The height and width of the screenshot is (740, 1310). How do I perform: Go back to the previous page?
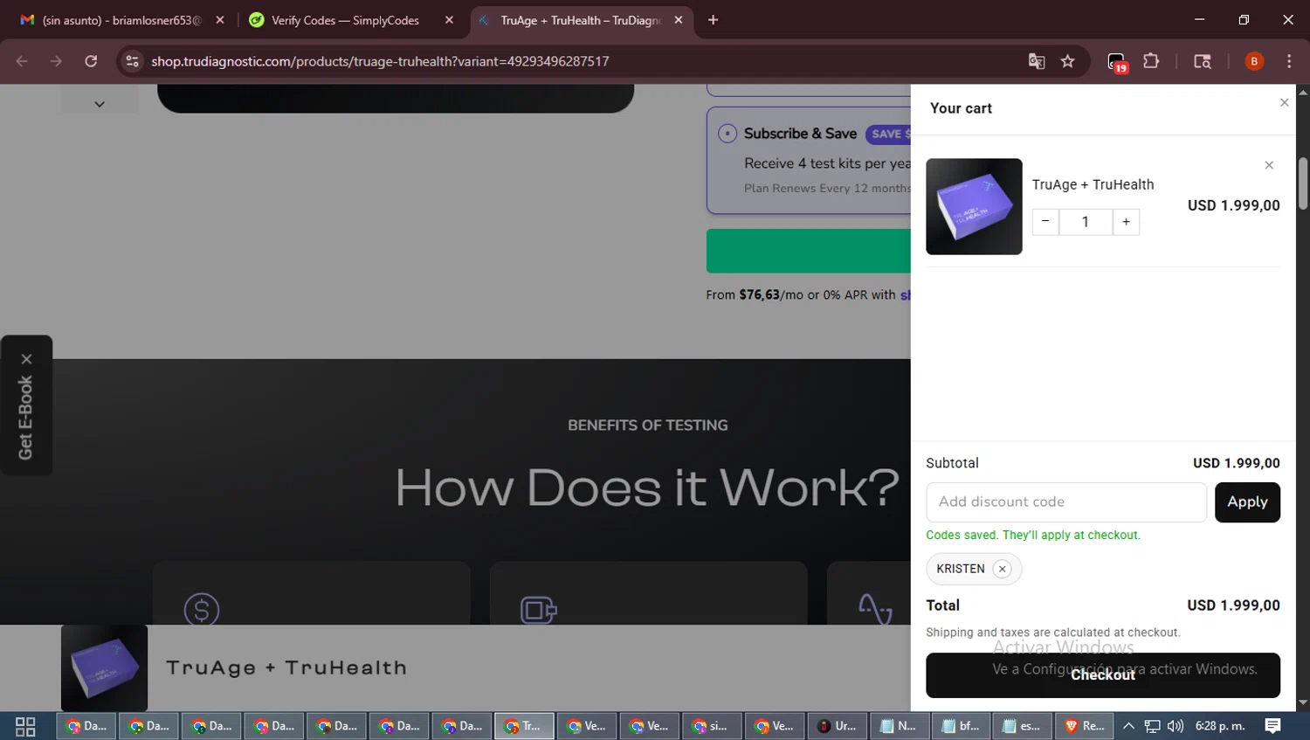pyautogui.click(x=22, y=61)
